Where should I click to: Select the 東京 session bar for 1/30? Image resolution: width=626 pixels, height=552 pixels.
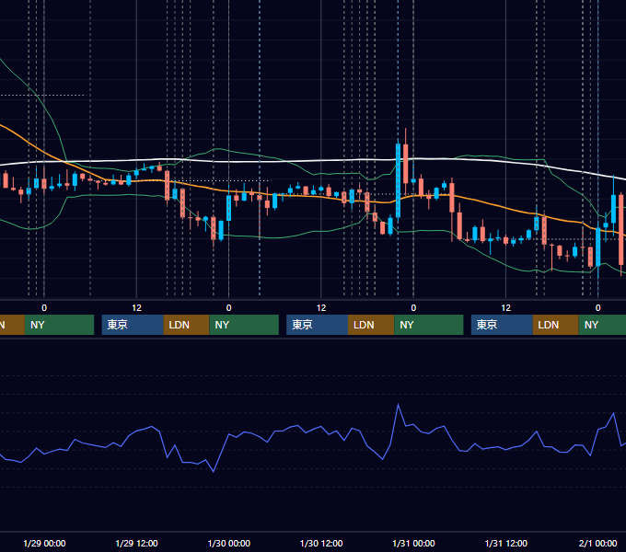[x=317, y=325]
